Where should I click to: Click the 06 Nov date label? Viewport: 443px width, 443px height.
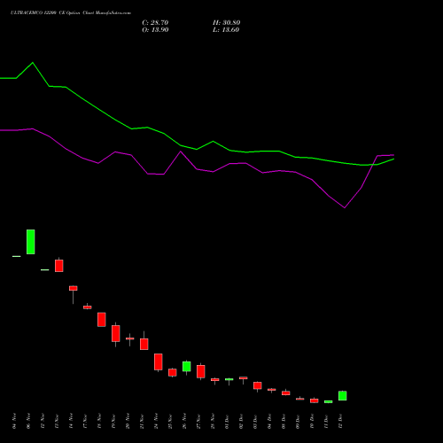tap(28, 421)
